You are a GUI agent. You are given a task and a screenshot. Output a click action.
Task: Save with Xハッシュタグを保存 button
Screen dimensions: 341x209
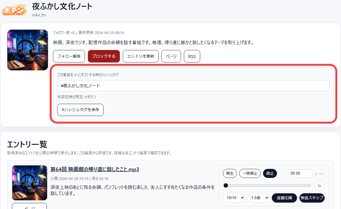point(80,110)
